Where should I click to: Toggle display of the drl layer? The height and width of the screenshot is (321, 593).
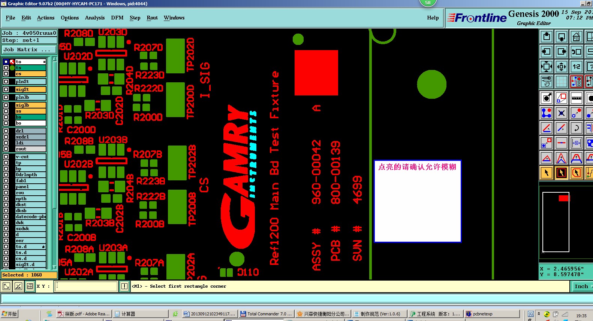tap(6, 131)
